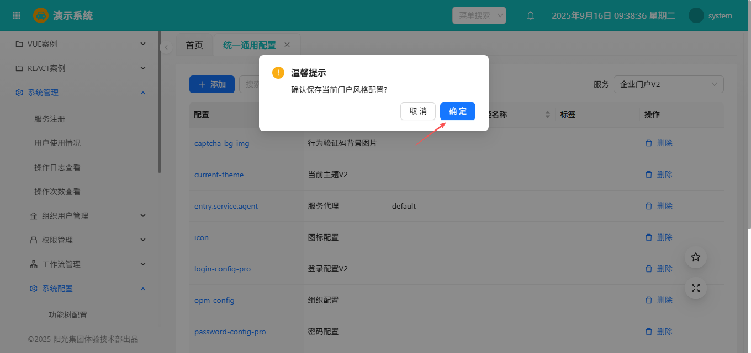Switch to the 首页 tab

[x=194, y=45]
